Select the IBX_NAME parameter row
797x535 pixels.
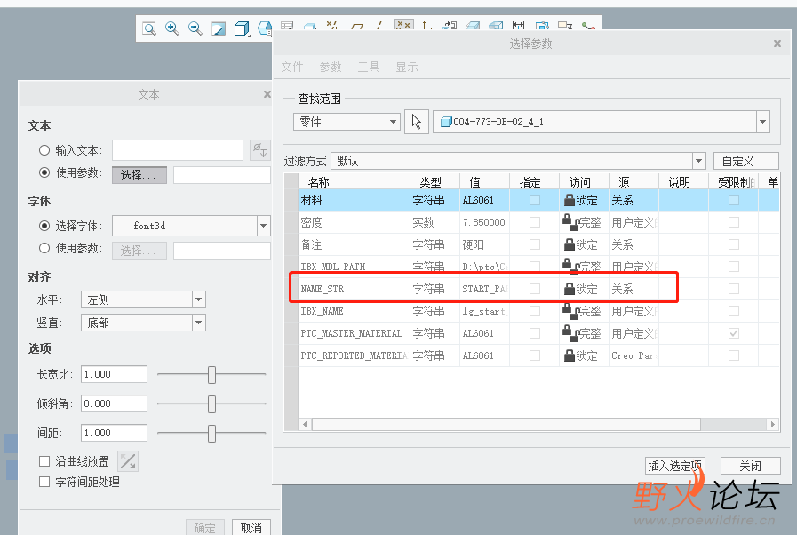pos(538,311)
